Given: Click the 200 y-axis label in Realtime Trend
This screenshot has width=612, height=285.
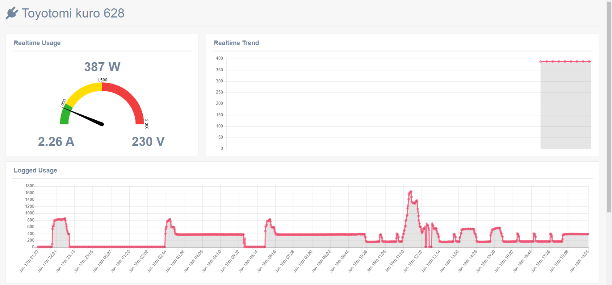Looking at the screenshot, I should click(219, 103).
